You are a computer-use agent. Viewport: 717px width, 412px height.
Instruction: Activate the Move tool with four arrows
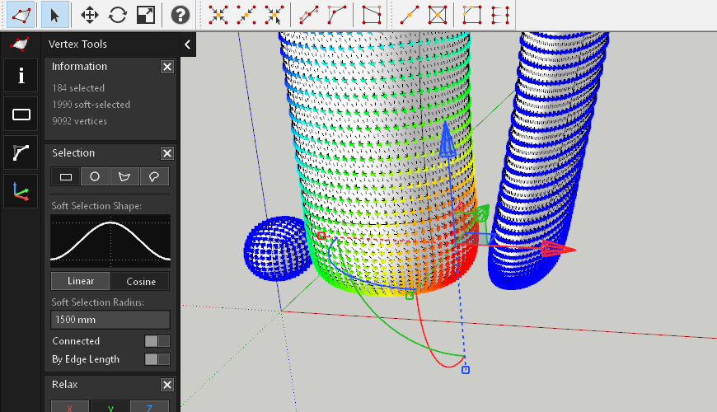click(90, 15)
